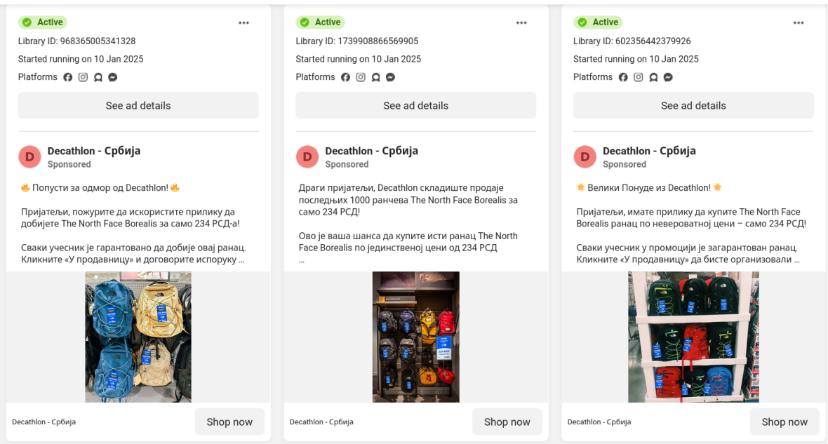Click the Sponsored label on 'Драги пријатељи' ad
The width and height of the screenshot is (828, 444).
click(347, 164)
